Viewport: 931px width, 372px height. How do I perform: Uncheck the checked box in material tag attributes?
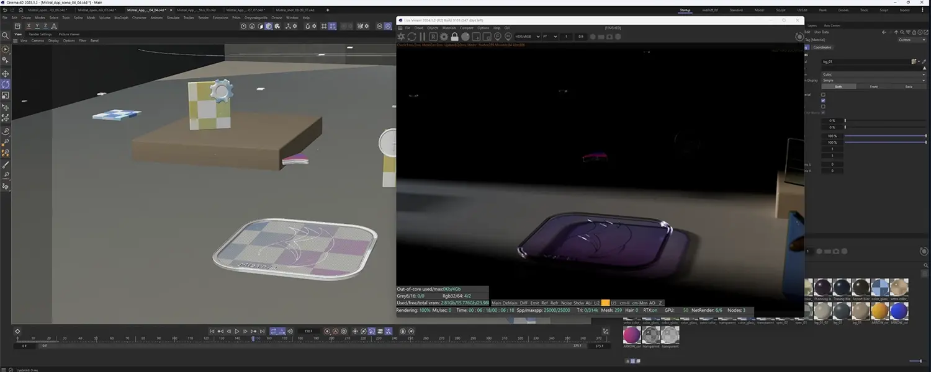823,100
